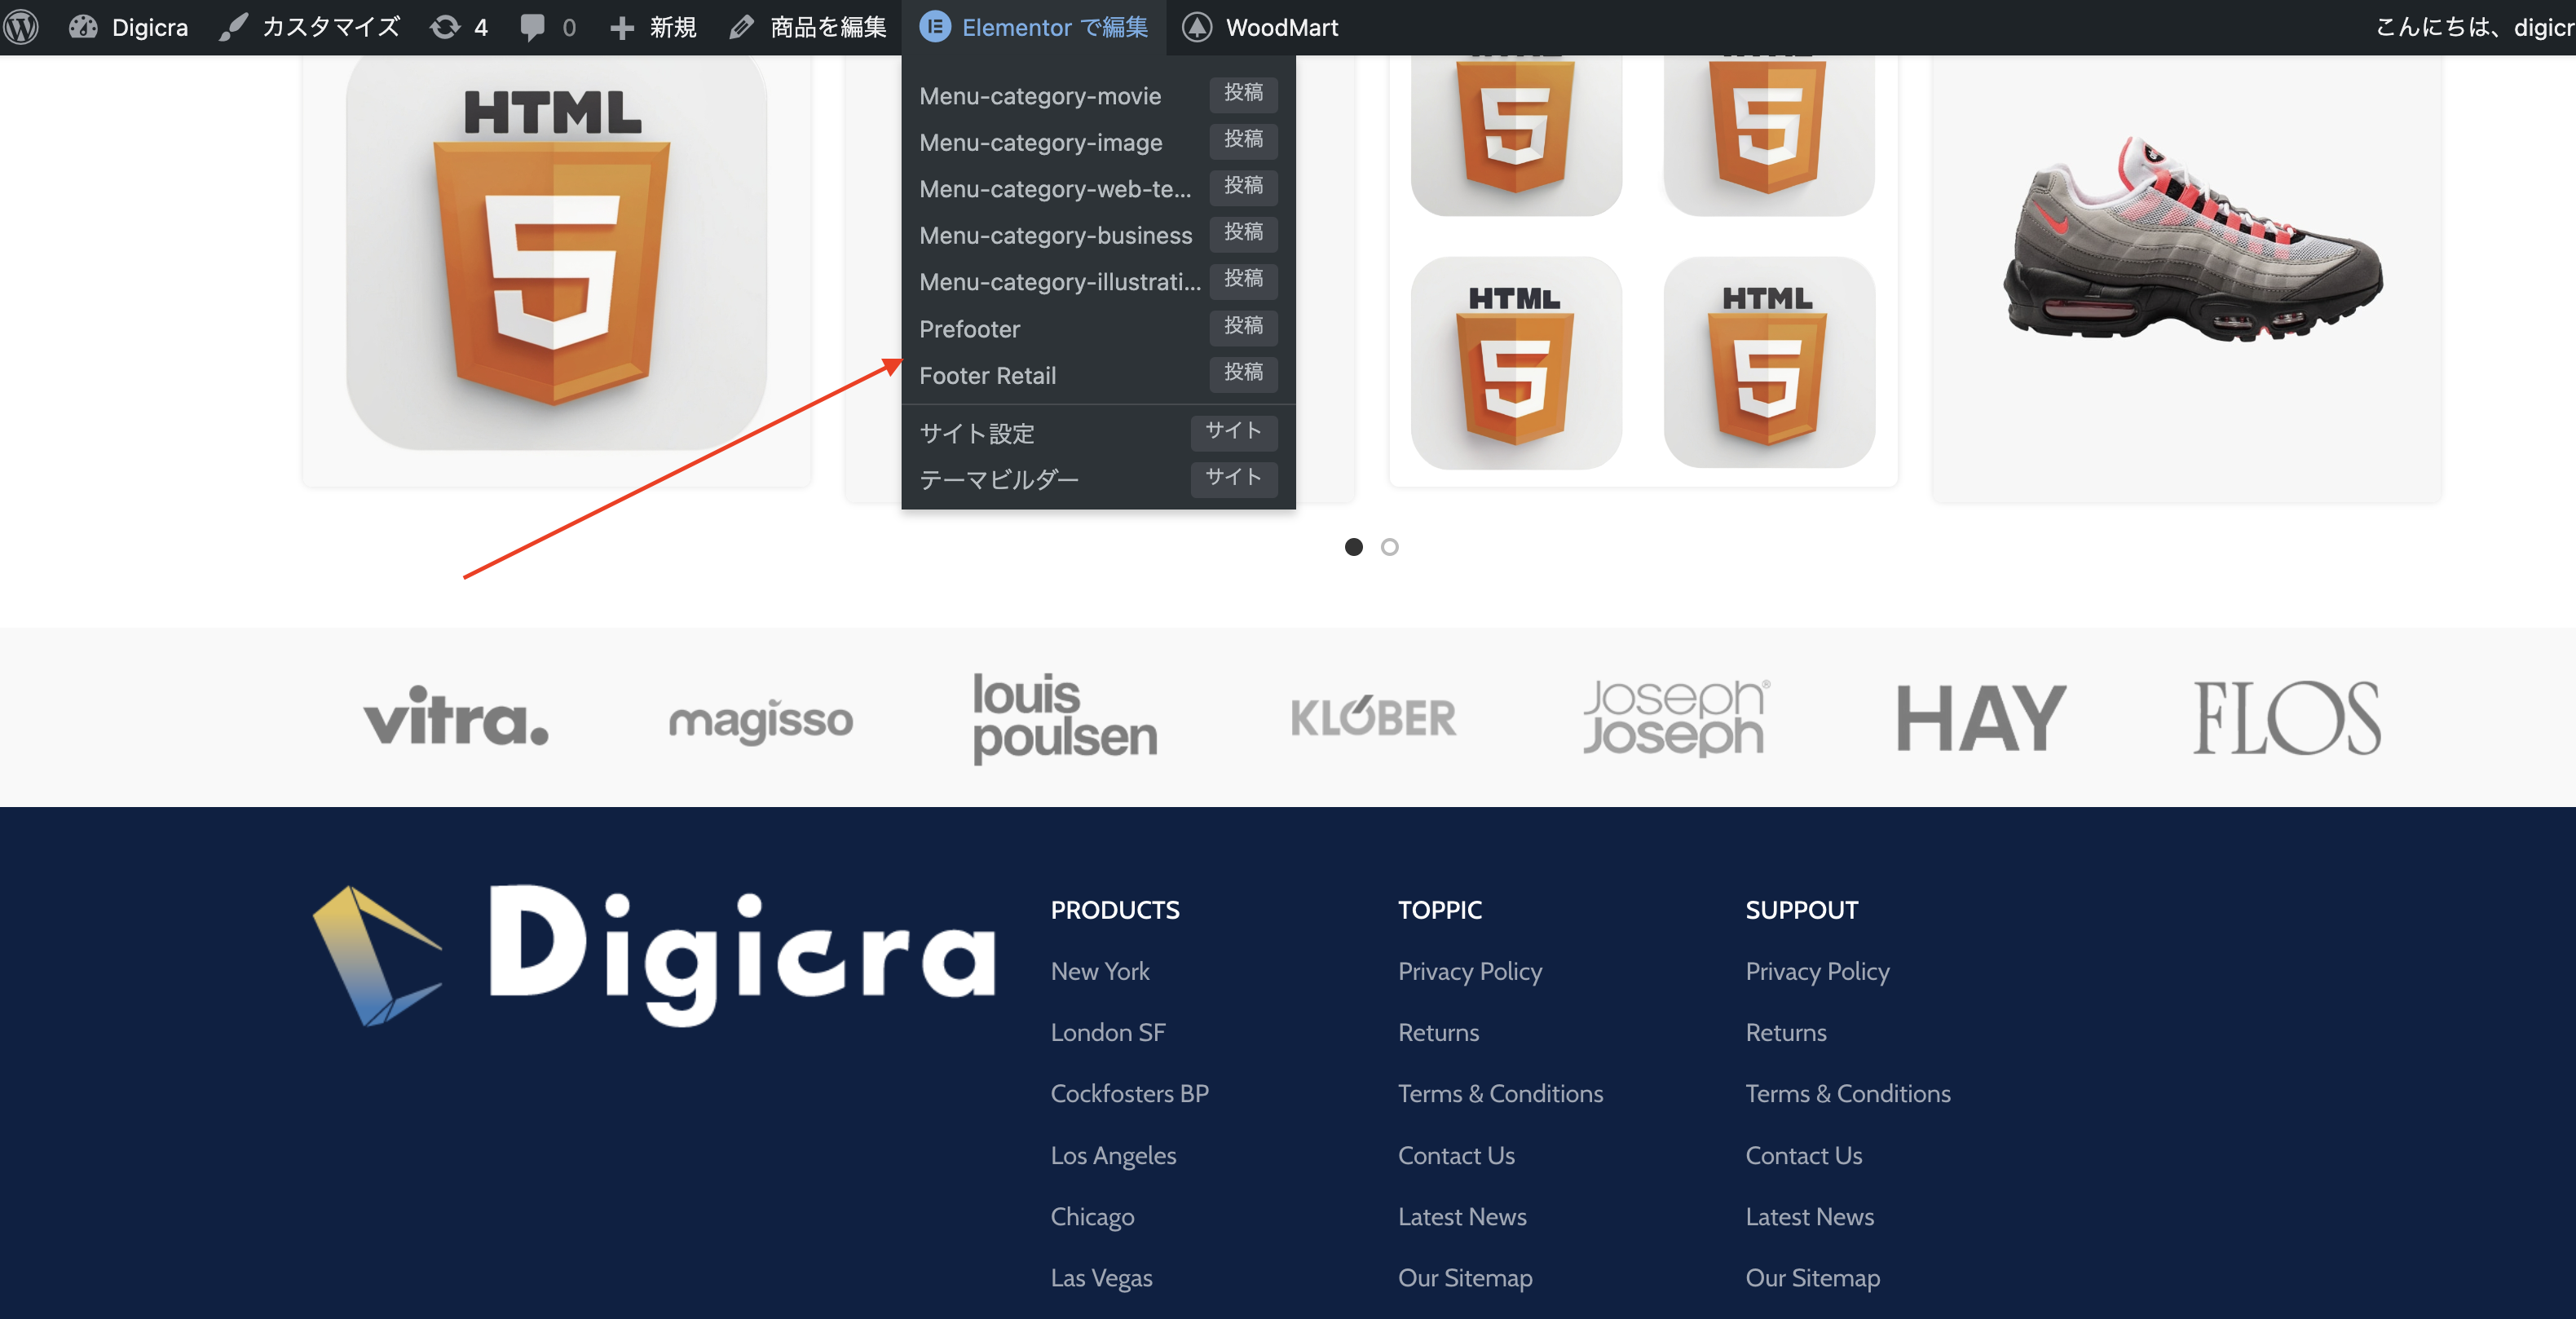Viewport: 2576px width, 1319px height.
Task: Open Our Sitemap under SUPPOUT
Action: [x=1813, y=1278]
